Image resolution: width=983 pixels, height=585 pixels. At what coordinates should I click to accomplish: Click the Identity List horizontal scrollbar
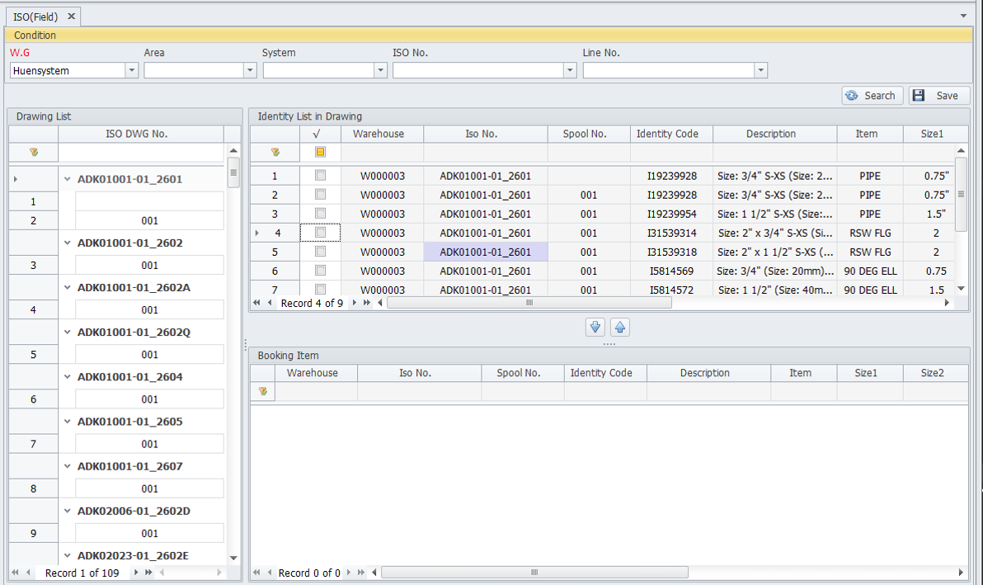click(529, 303)
